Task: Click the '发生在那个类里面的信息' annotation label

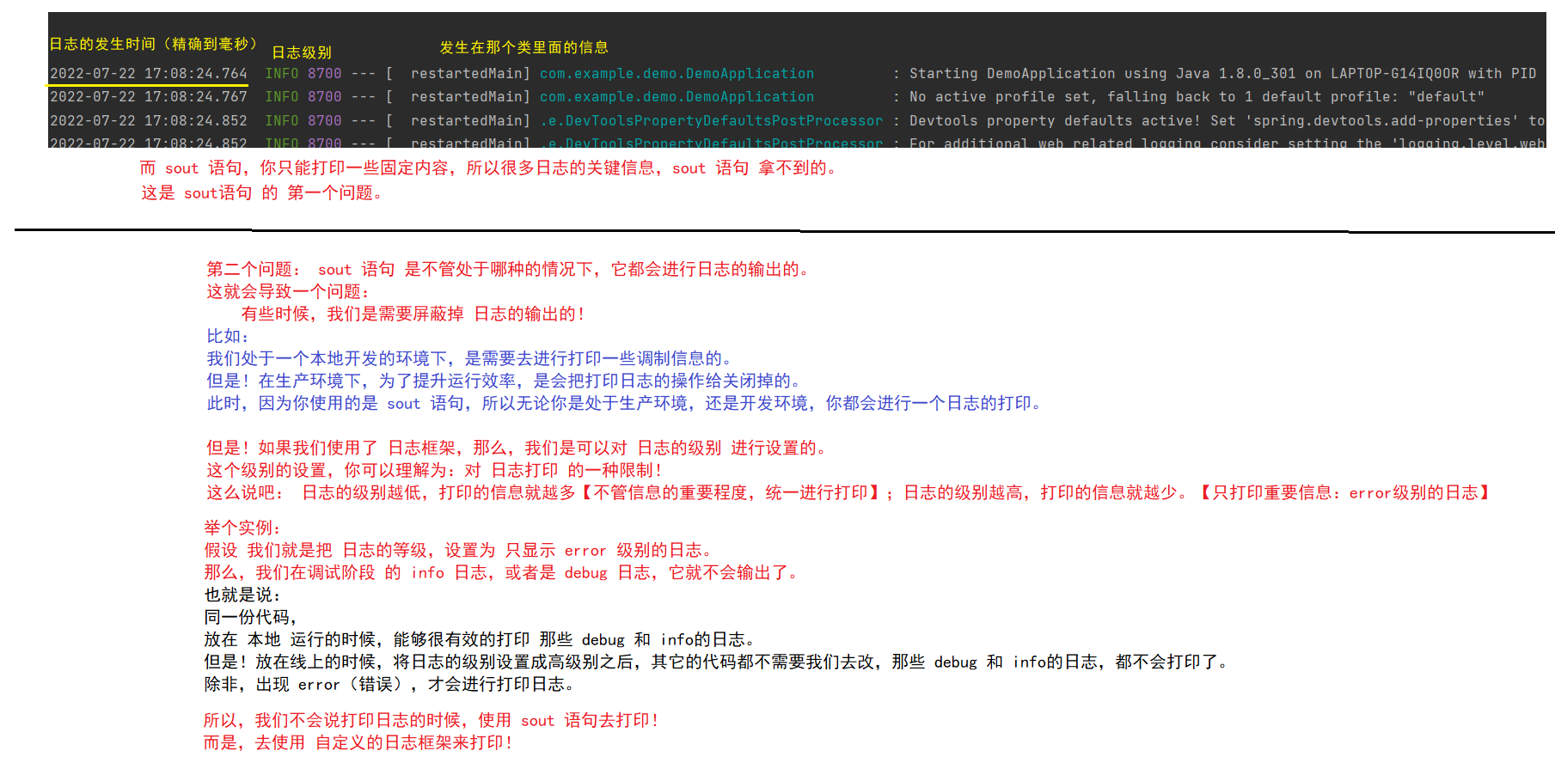Action: tap(523, 47)
